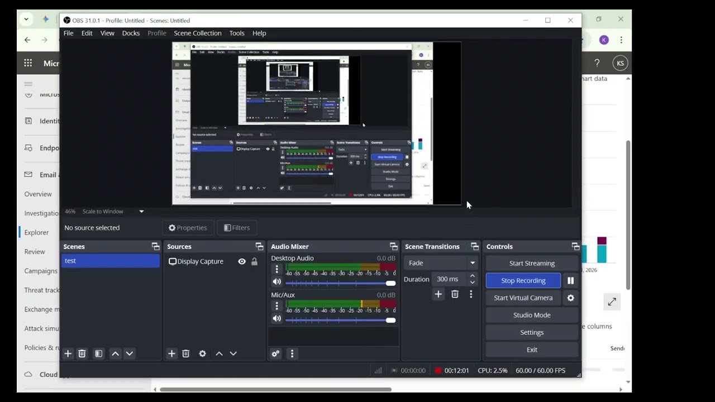The width and height of the screenshot is (715, 402).
Task: Open Desktop Audio options three dots
Action: pyautogui.click(x=277, y=269)
